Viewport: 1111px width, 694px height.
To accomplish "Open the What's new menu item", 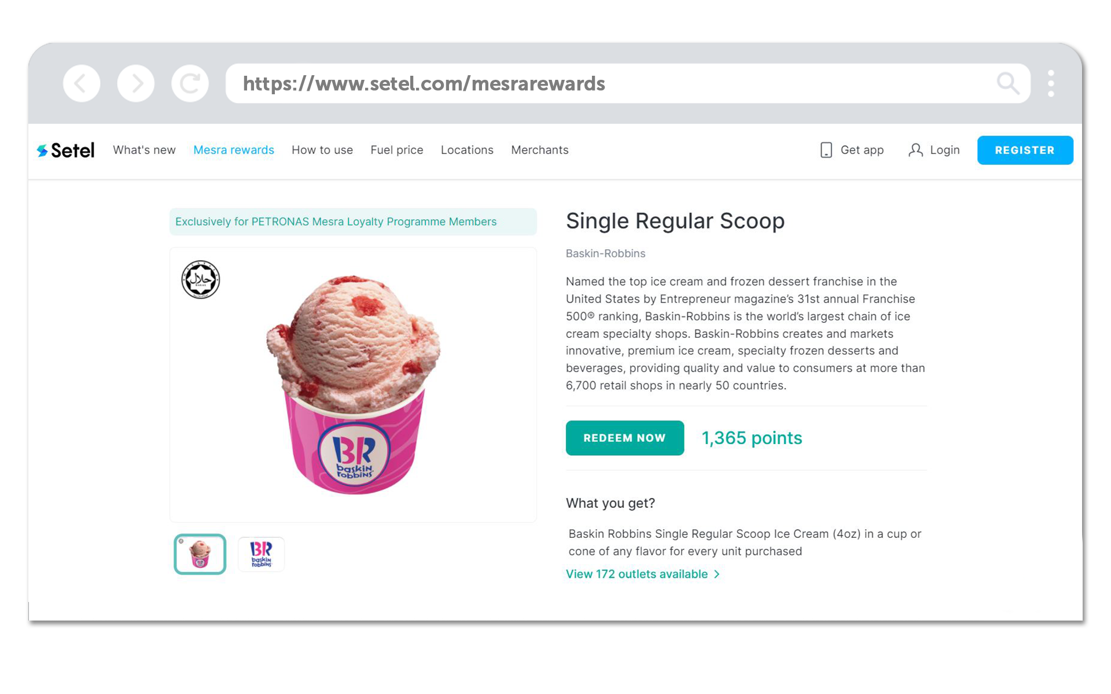I will point(144,150).
